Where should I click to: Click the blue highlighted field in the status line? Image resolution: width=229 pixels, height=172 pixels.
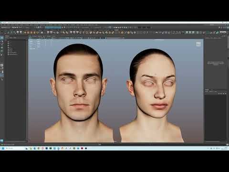(x=53, y=28)
